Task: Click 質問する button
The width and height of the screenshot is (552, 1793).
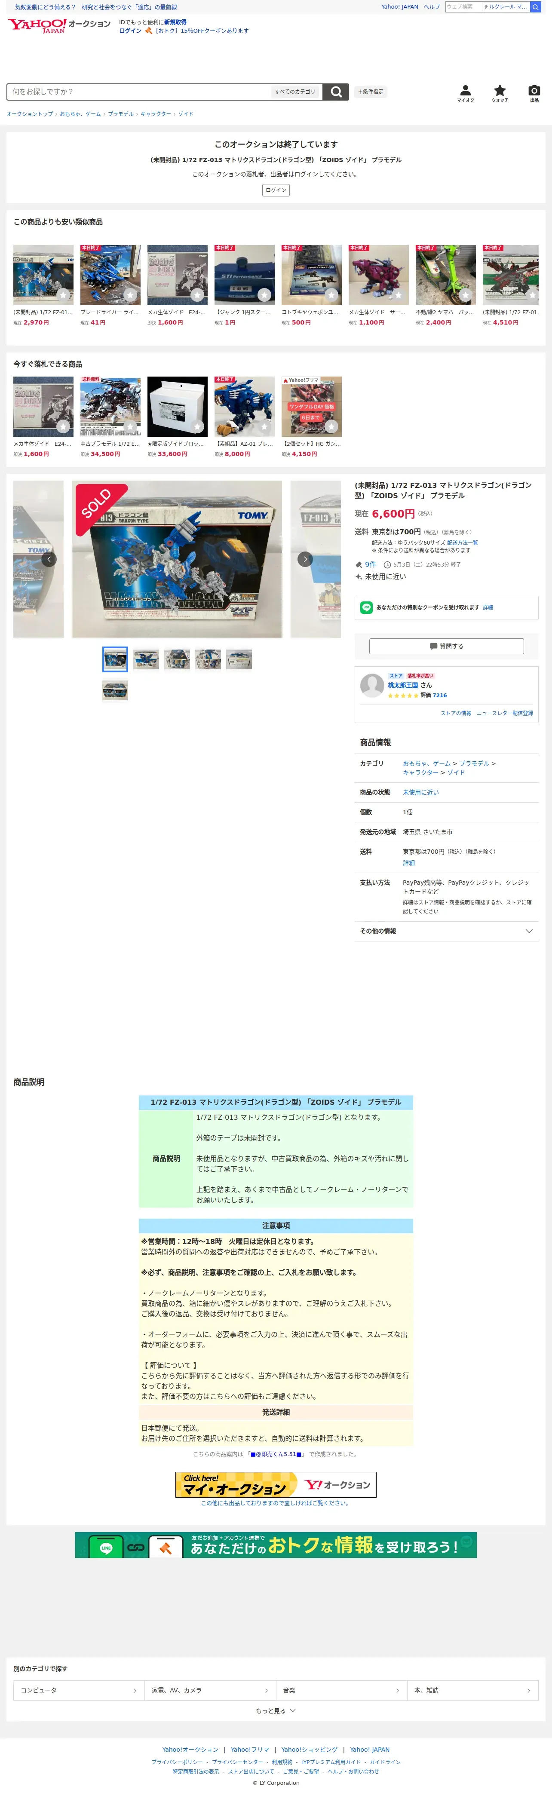Action: point(446,646)
